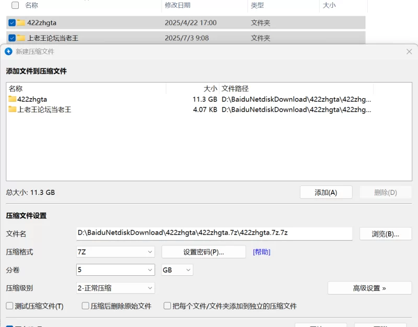The image size is (418, 327).
Task: Open the 分卷 size dropdown showing 5
Action: tap(115, 270)
